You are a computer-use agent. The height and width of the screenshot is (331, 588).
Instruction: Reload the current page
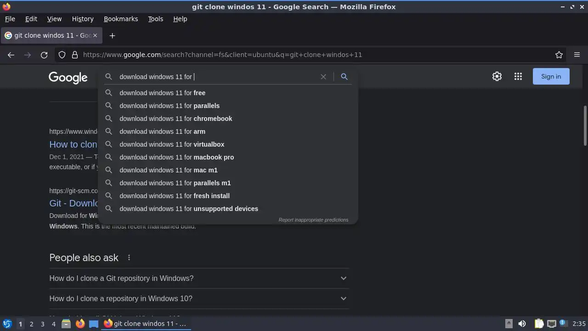coord(44,55)
